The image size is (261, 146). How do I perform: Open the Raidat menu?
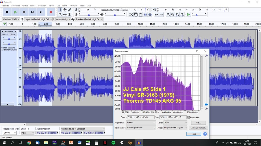(51, 6)
